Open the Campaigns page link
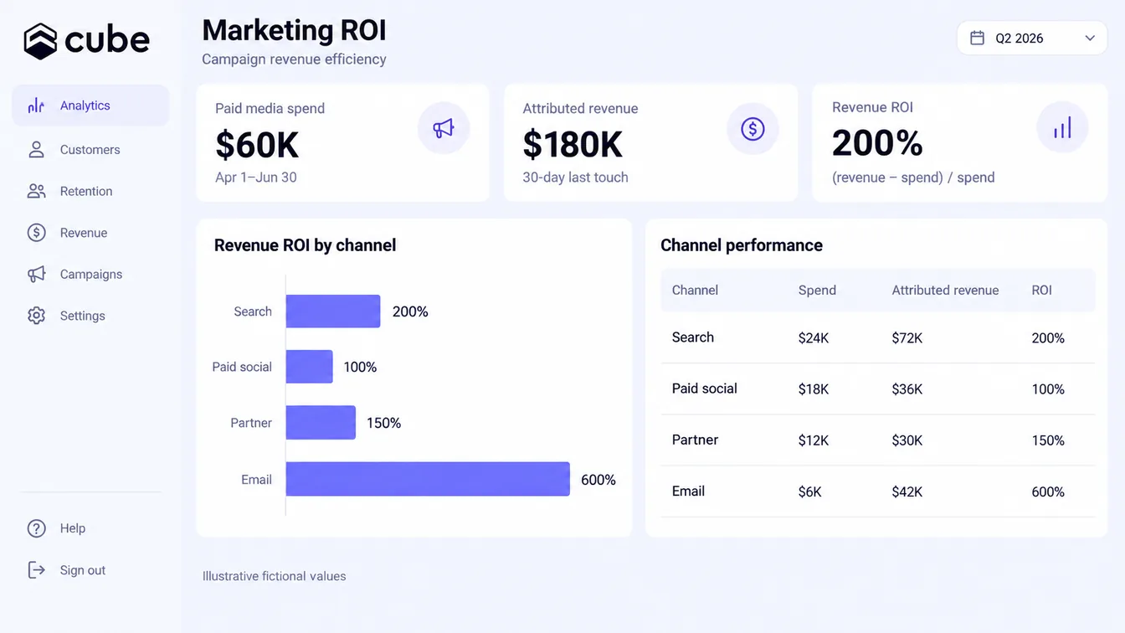 (90, 274)
